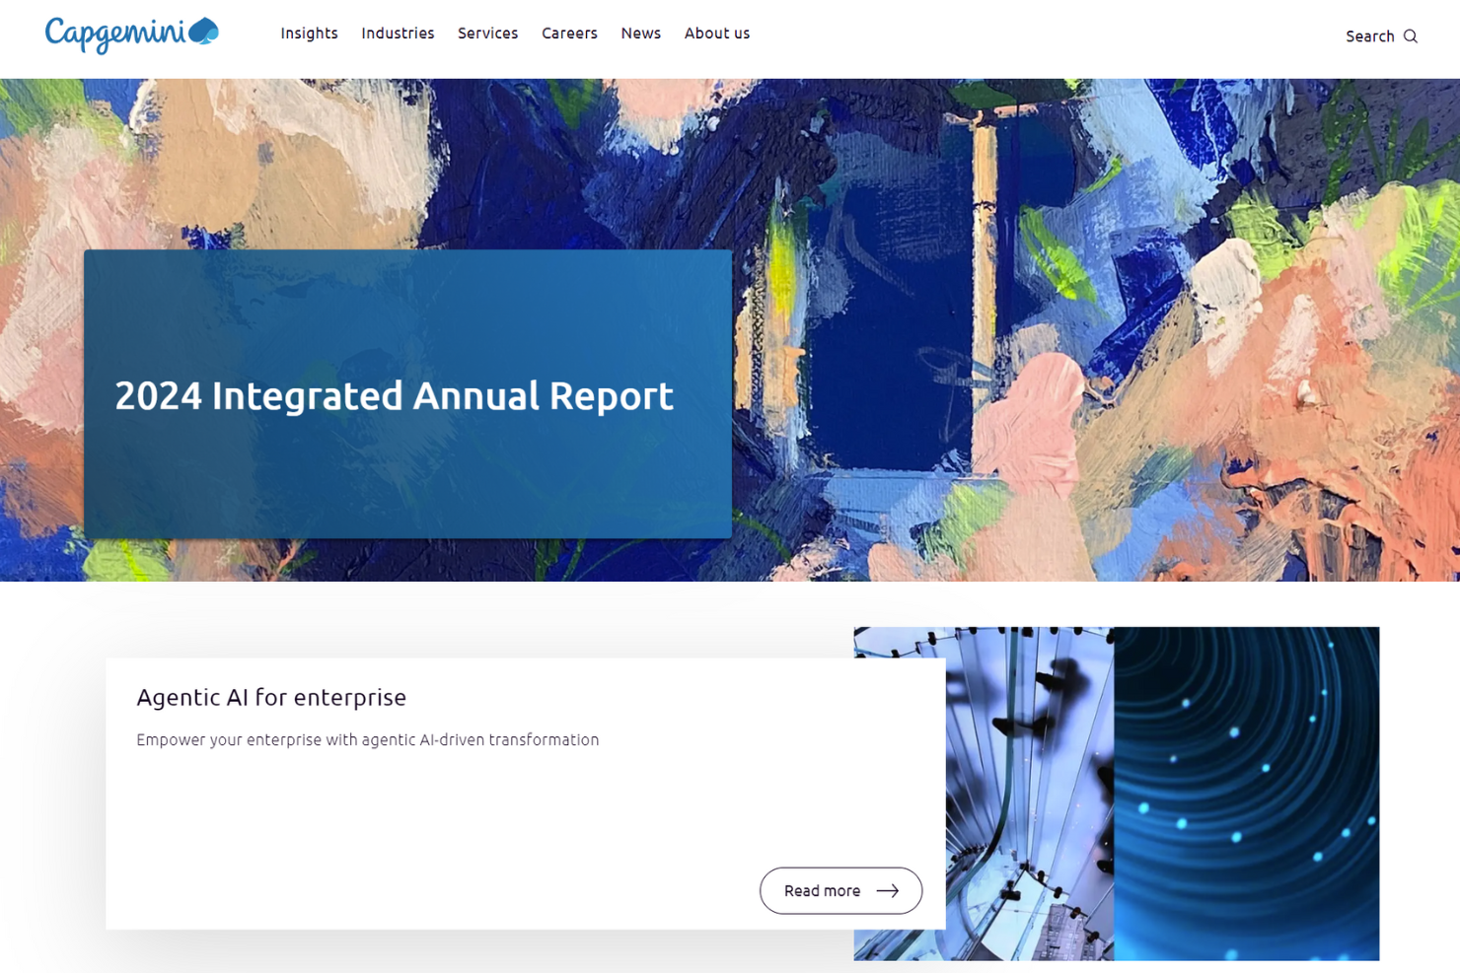1460x973 pixels.
Task: Expand the Services mega menu
Action: pos(487,33)
